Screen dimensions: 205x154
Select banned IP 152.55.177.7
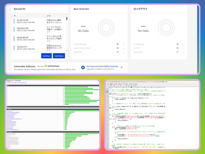point(22,47)
